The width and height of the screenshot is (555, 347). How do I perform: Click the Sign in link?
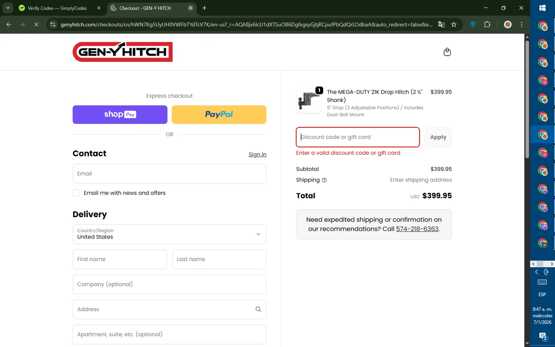tap(258, 154)
